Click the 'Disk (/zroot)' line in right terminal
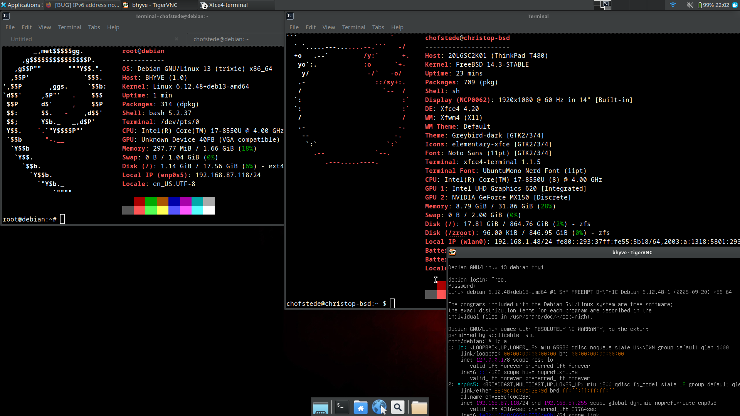The image size is (740, 416). click(517, 233)
